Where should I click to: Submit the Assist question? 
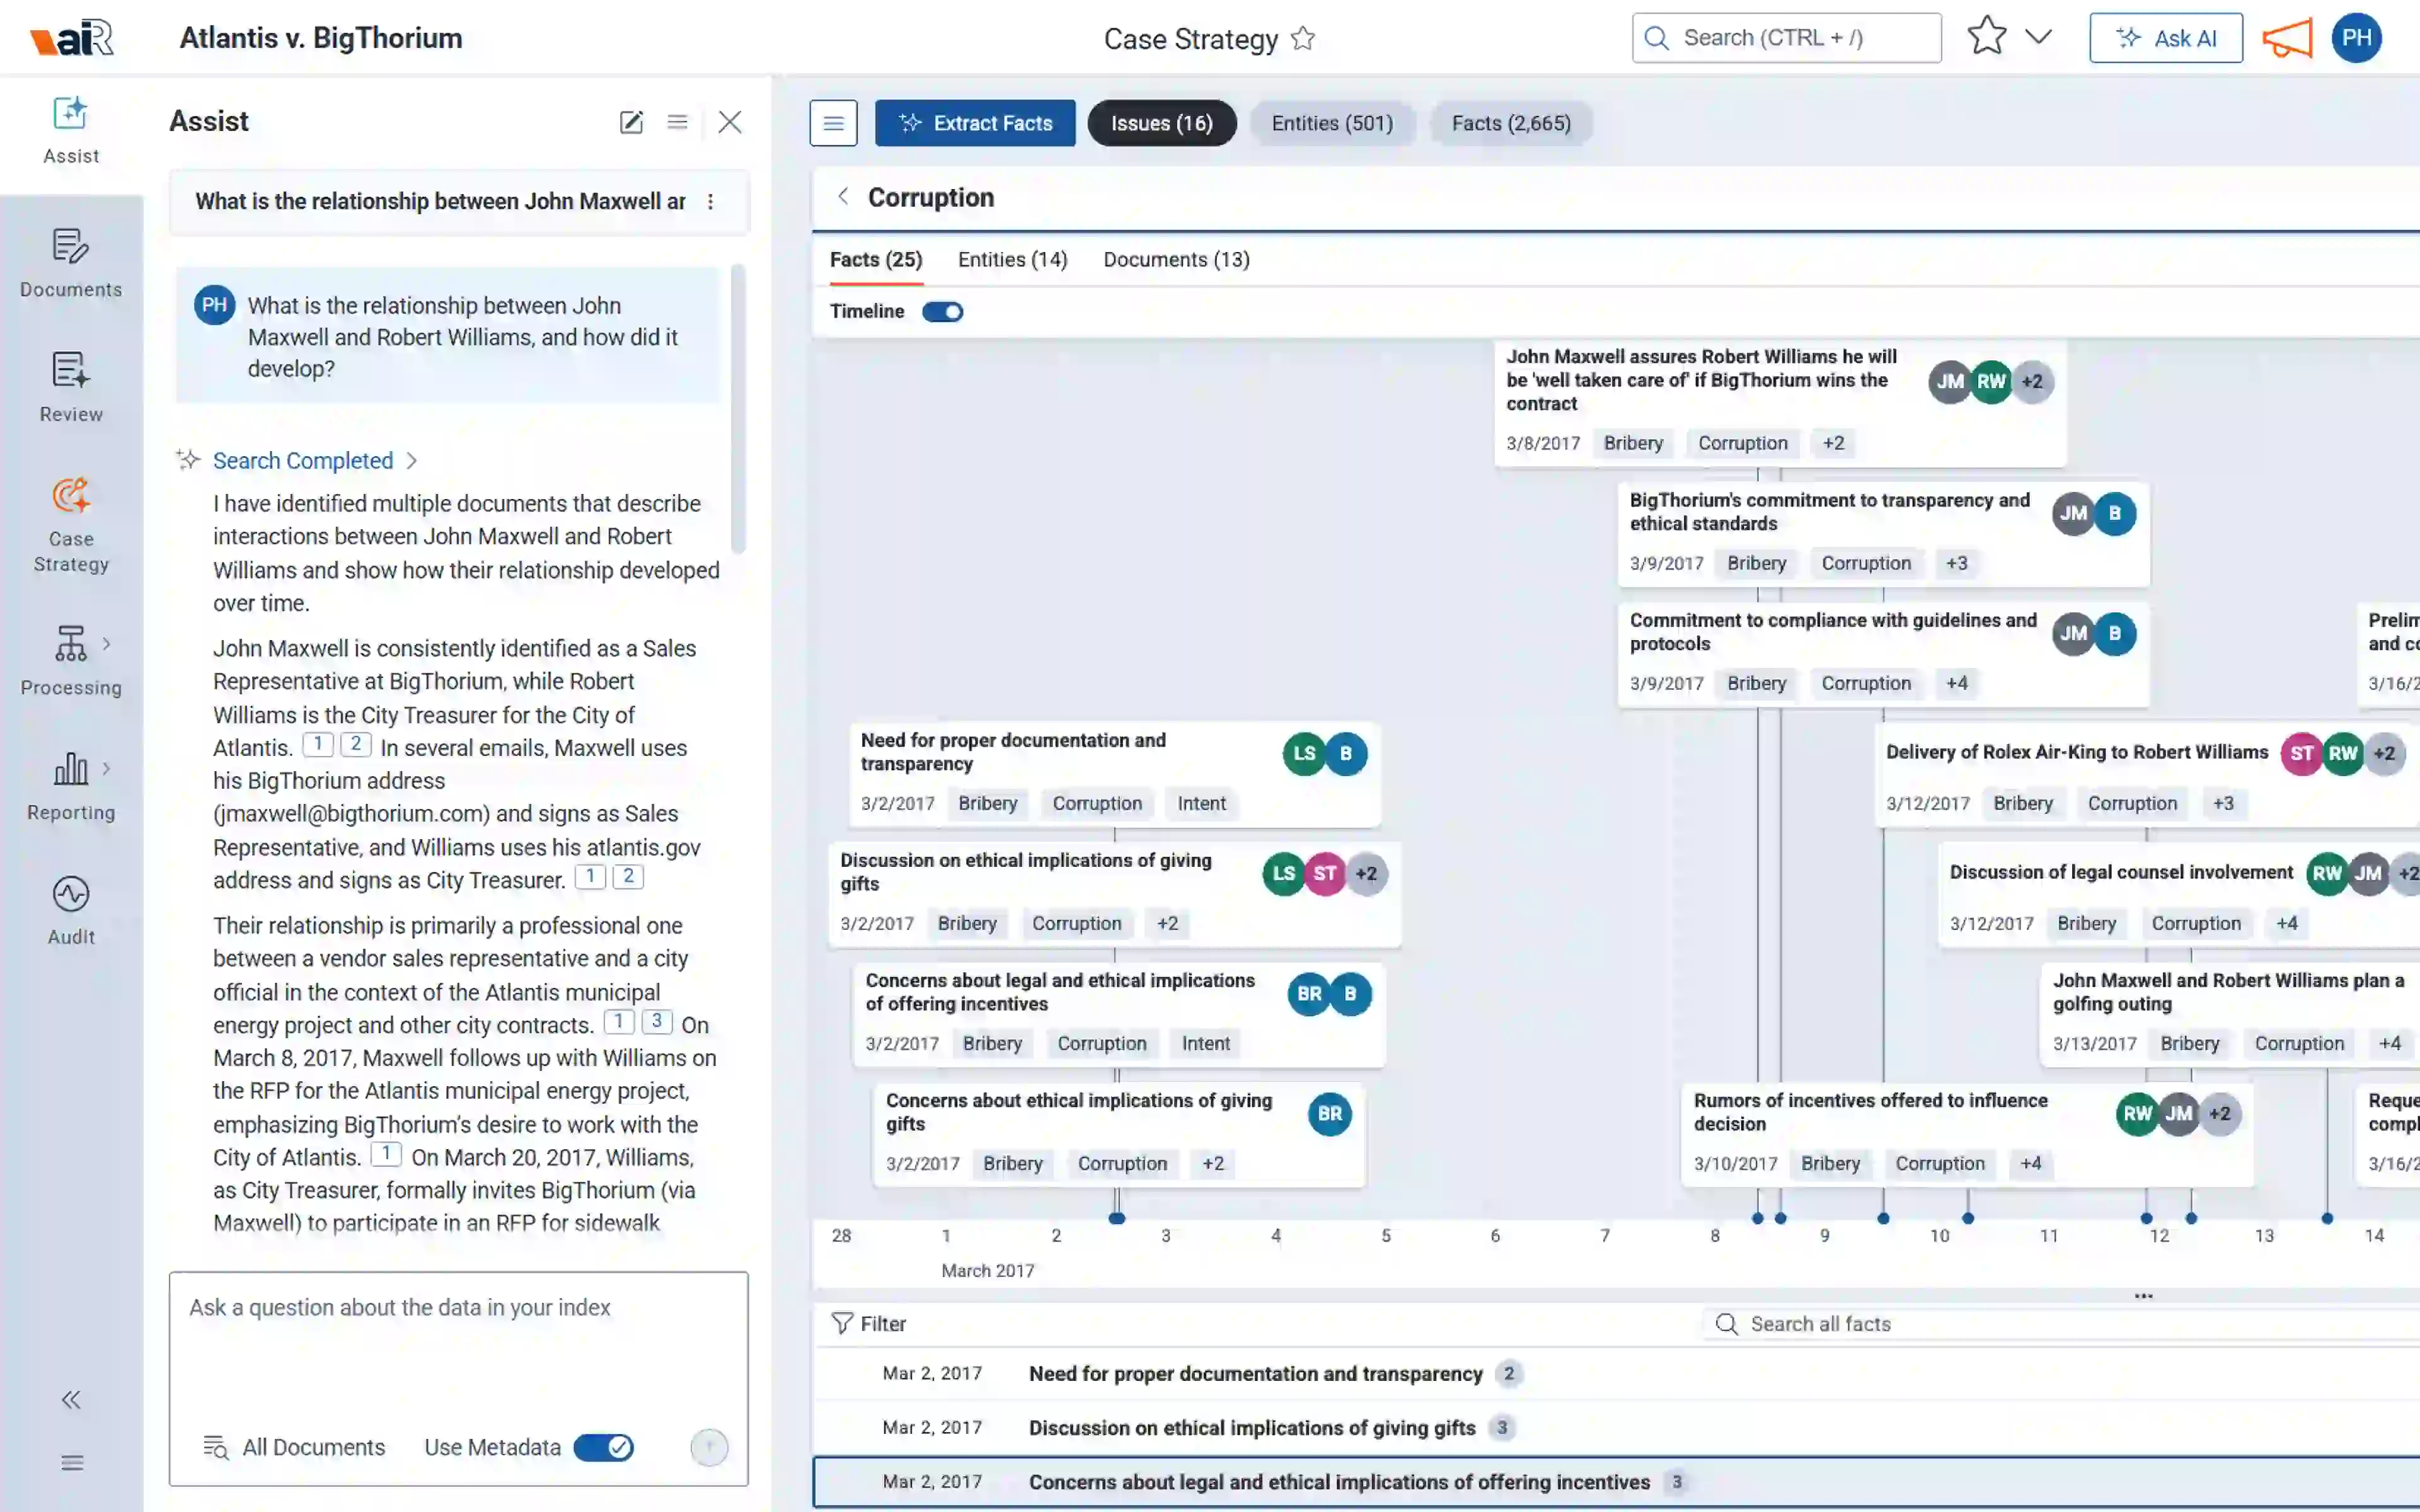(x=709, y=1447)
